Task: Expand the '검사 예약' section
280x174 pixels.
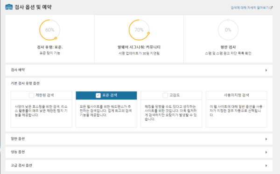Action: pyautogui.click(x=139, y=70)
